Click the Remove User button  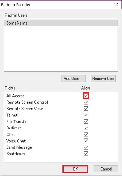click(103, 78)
